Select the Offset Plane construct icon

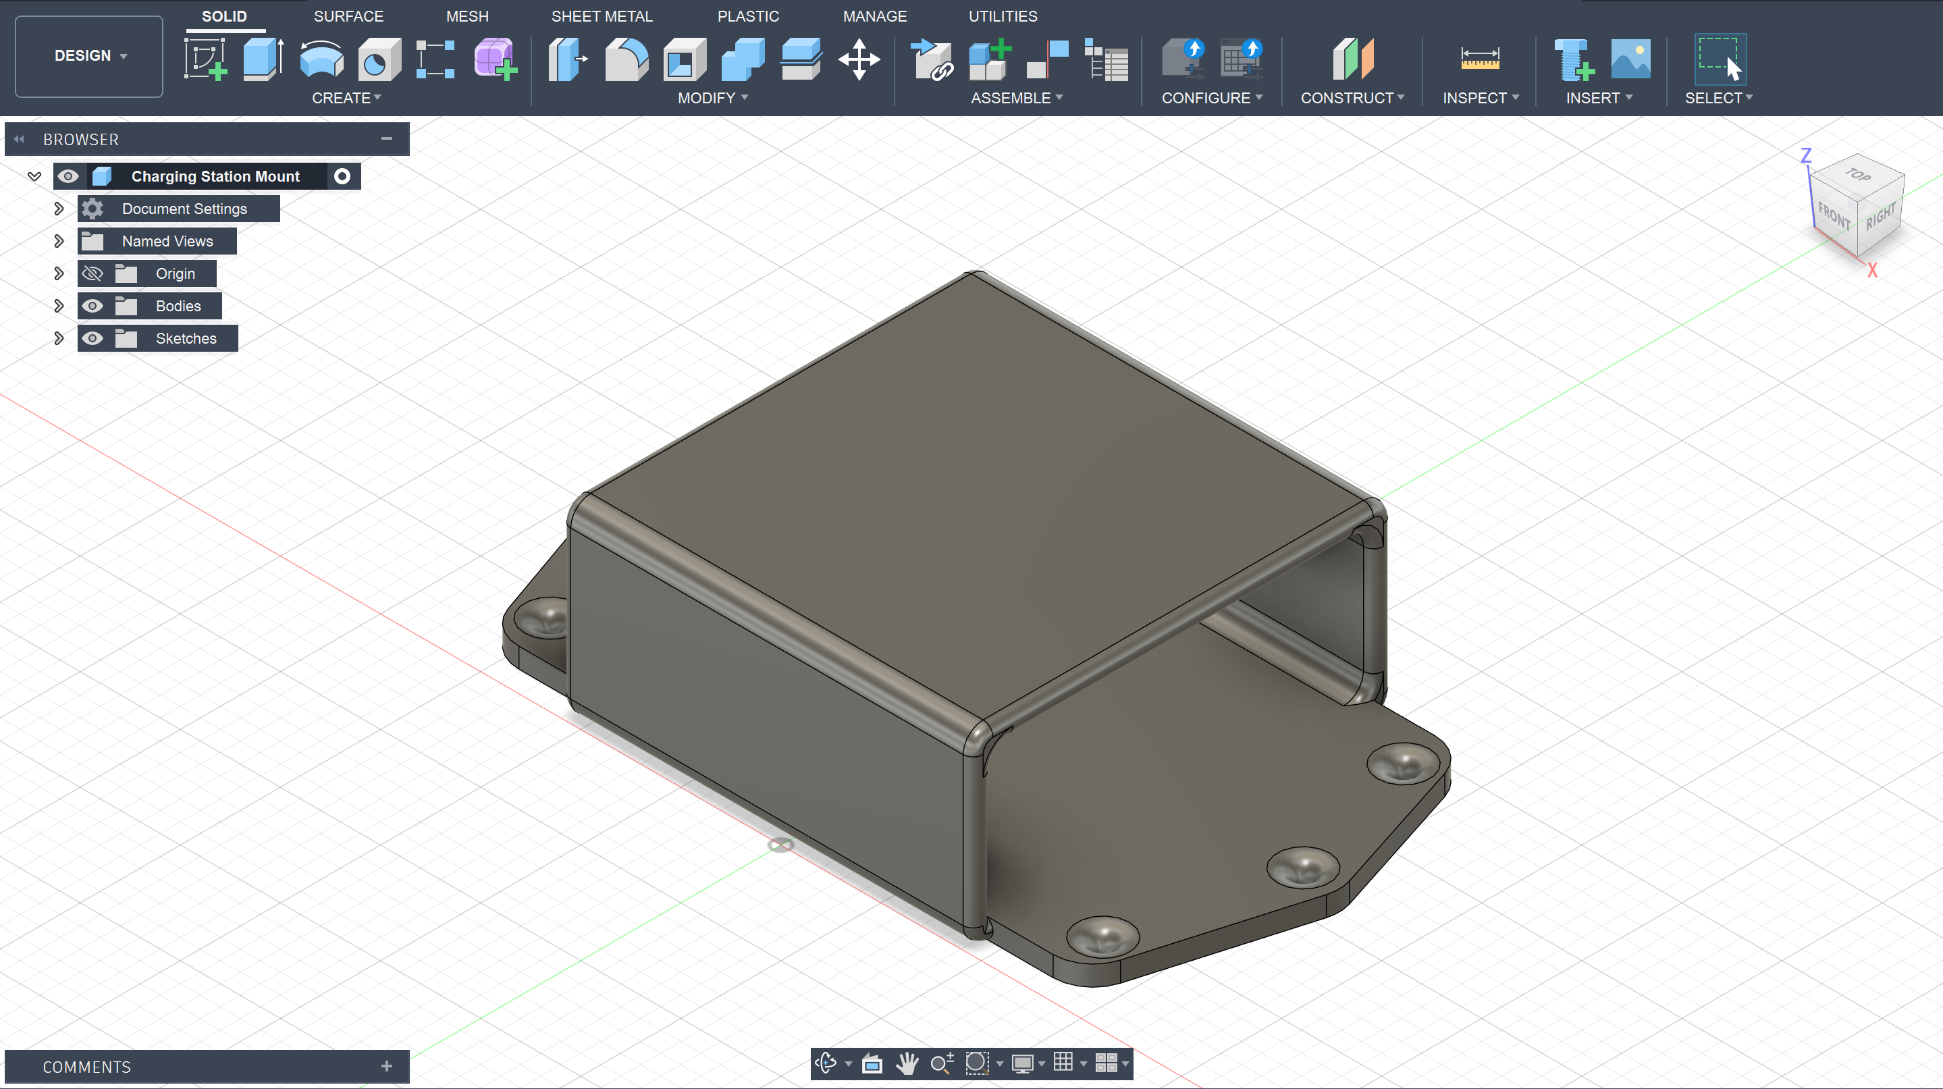point(1353,59)
